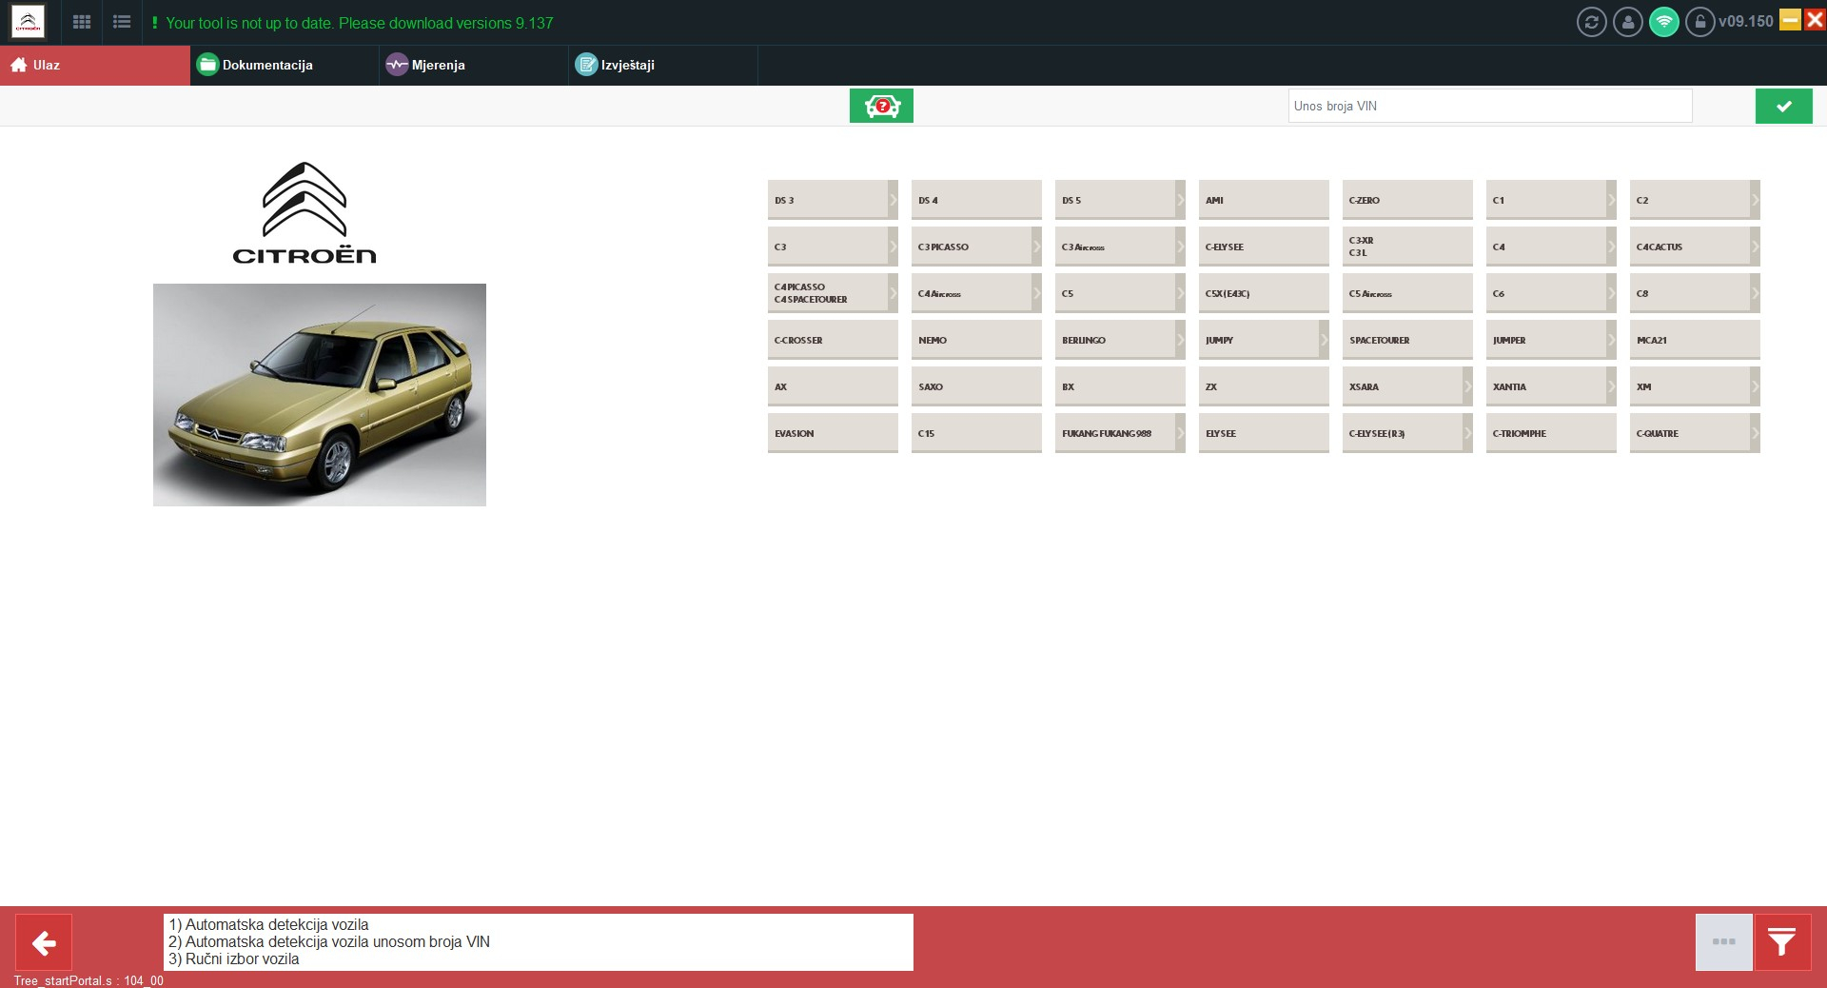Click the Mjerenja waveform icon
Viewport: 1827px width, 988px height.
pyautogui.click(x=396, y=65)
